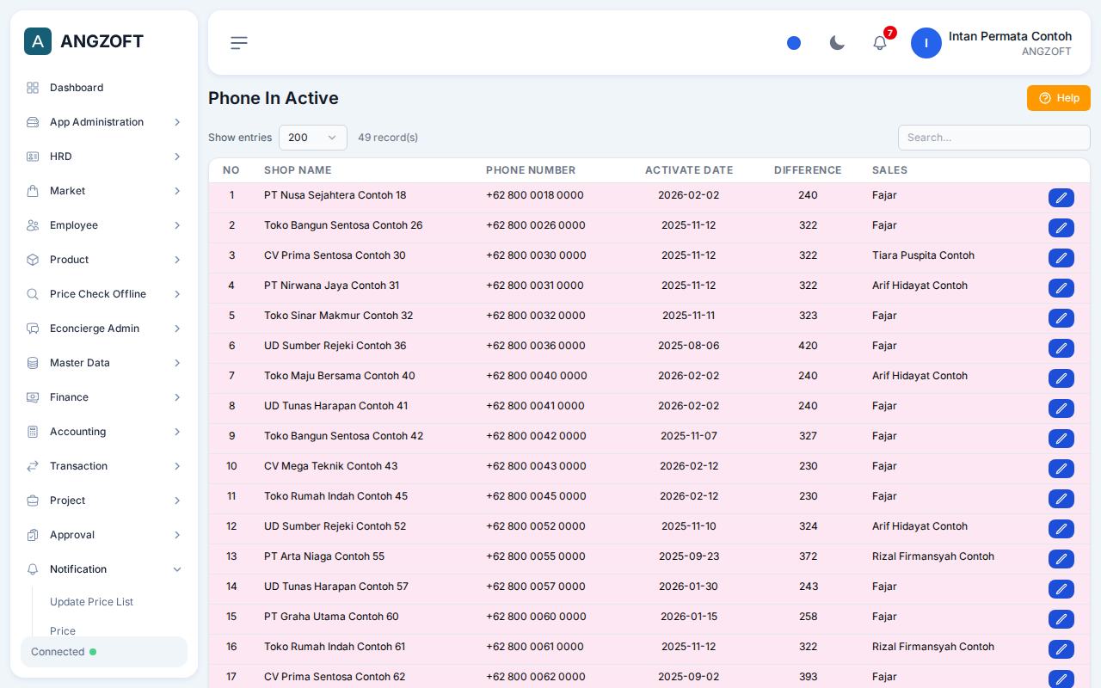The image size is (1101, 688).
Task: Expand the Market sidebar section
Action: pos(104,191)
